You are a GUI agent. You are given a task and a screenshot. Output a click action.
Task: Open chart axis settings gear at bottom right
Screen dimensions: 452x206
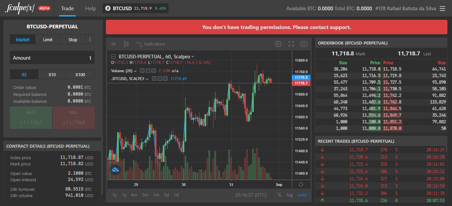point(301,185)
